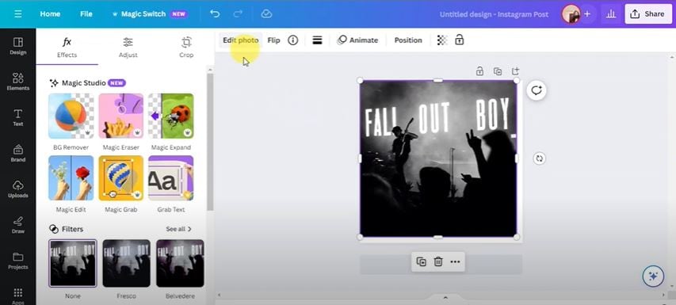This screenshot has width=676, height=305.
Task: Open the Apps sidebar panel
Action: pyautogui.click(x=17, y=295)
